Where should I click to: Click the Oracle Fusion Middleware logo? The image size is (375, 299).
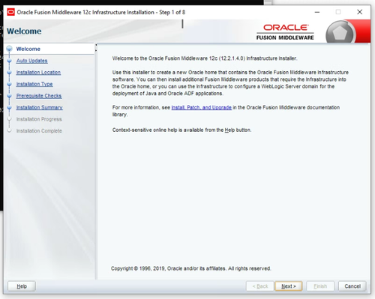[x=285, y=32]
